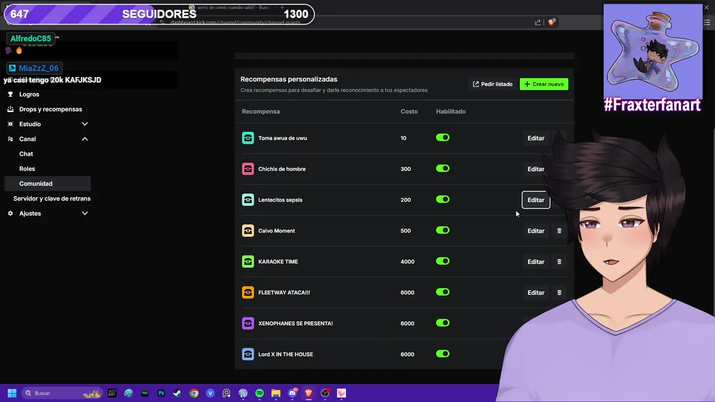
Task: Delete KARAOKE TIME reward via trash icon
Action: pyautogui.click(x=559, y=261)
